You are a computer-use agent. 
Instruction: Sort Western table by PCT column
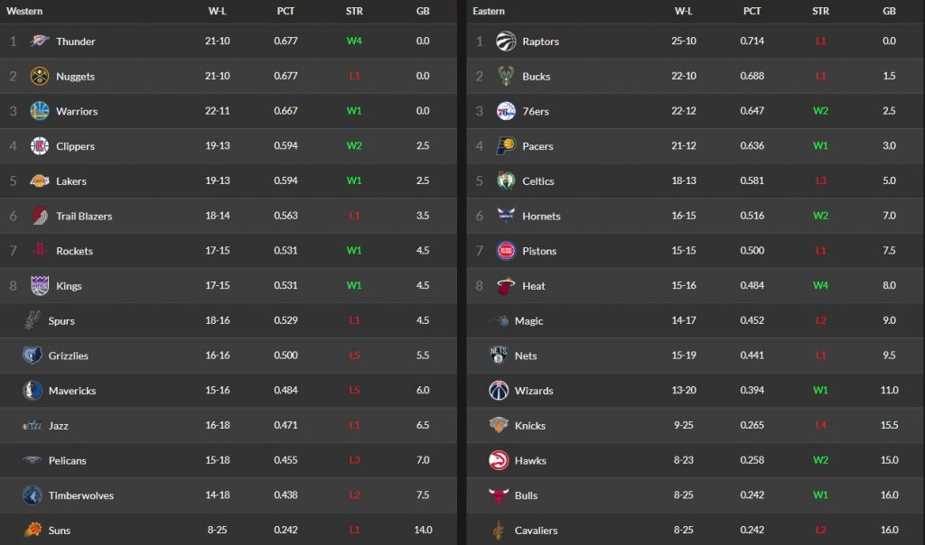coord(286,12)
